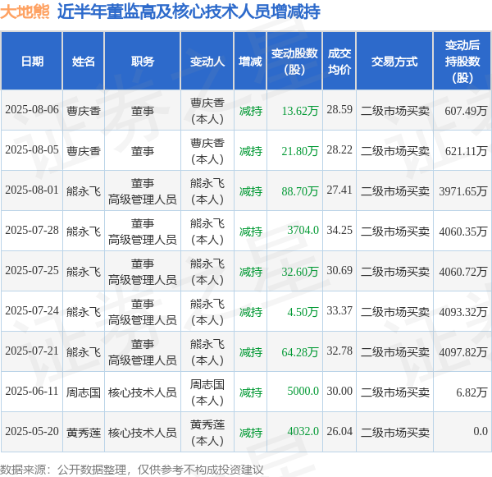Viewport: 492px width, 477px height.
Task: Click holdings value 6.82万
Action: [471, 392]
